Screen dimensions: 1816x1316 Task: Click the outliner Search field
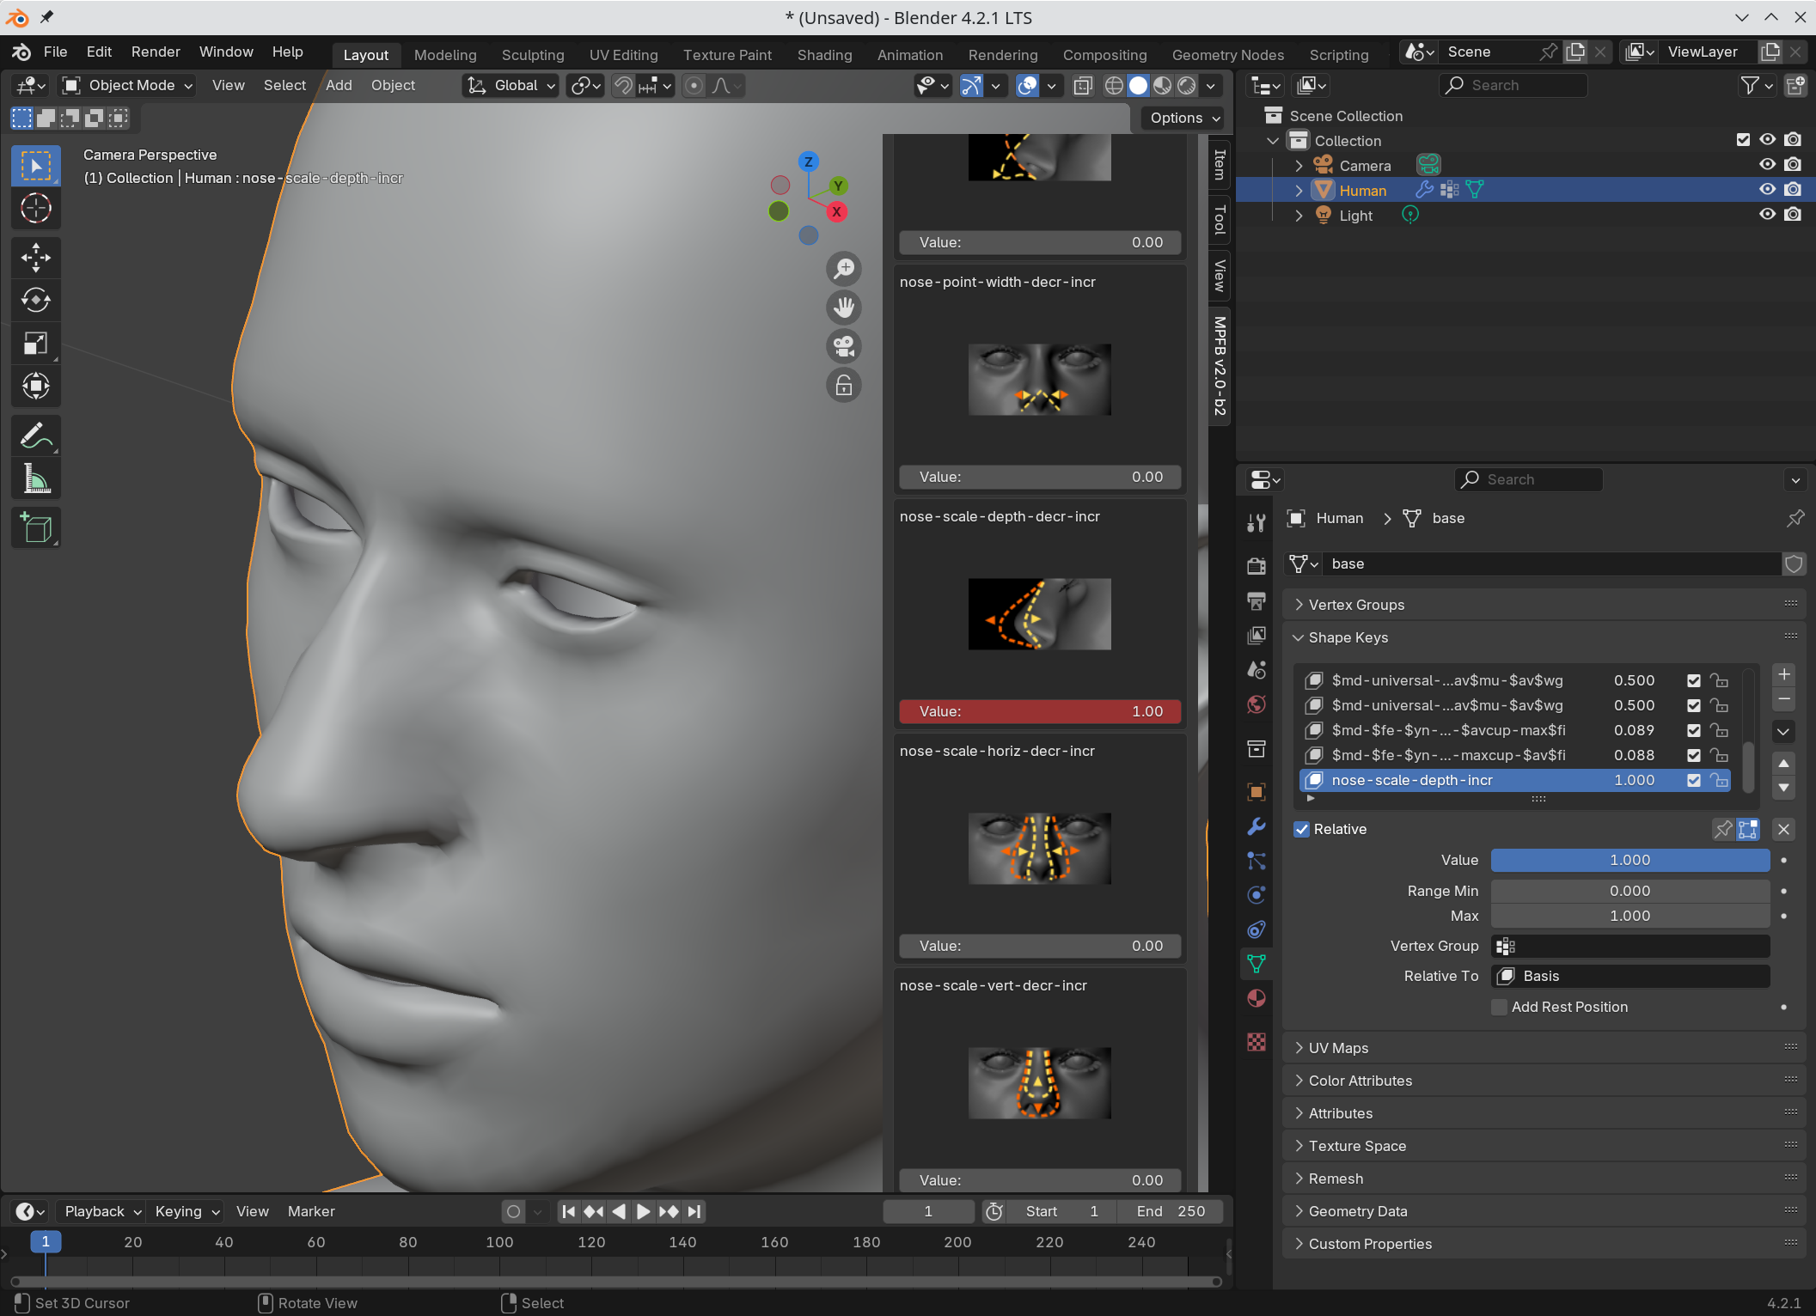pos(1513,85)
